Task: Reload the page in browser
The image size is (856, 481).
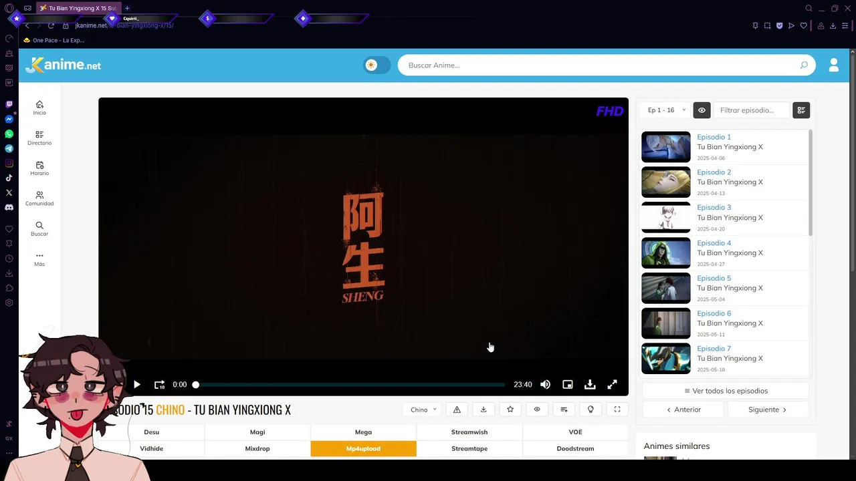Action: (51, 25)
